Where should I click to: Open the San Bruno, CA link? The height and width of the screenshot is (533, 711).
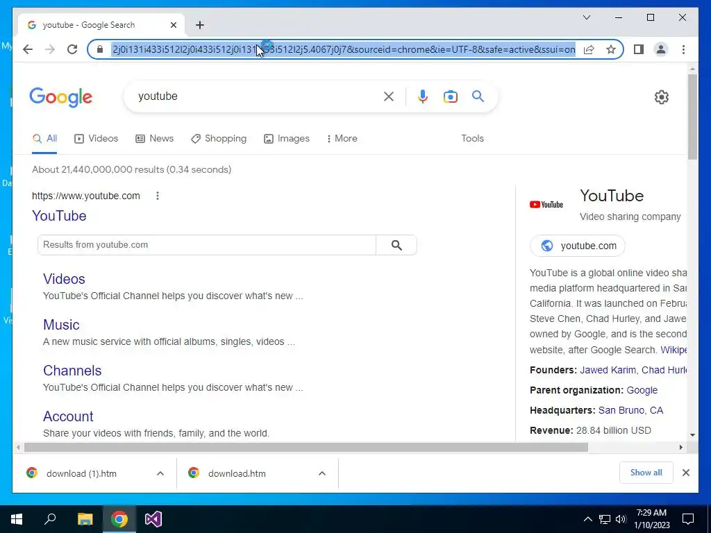pyautogui.click(x=630, y=410)
